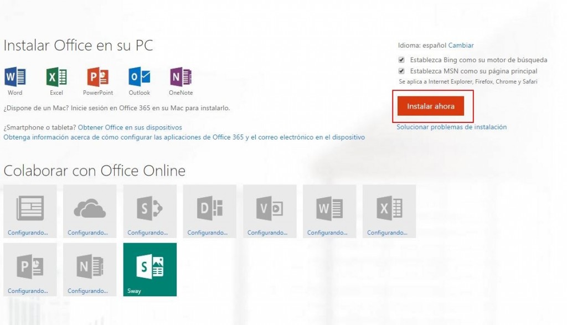
Task: Click the purple OneNote desktop app icon
Action: (x=181, y=76)
